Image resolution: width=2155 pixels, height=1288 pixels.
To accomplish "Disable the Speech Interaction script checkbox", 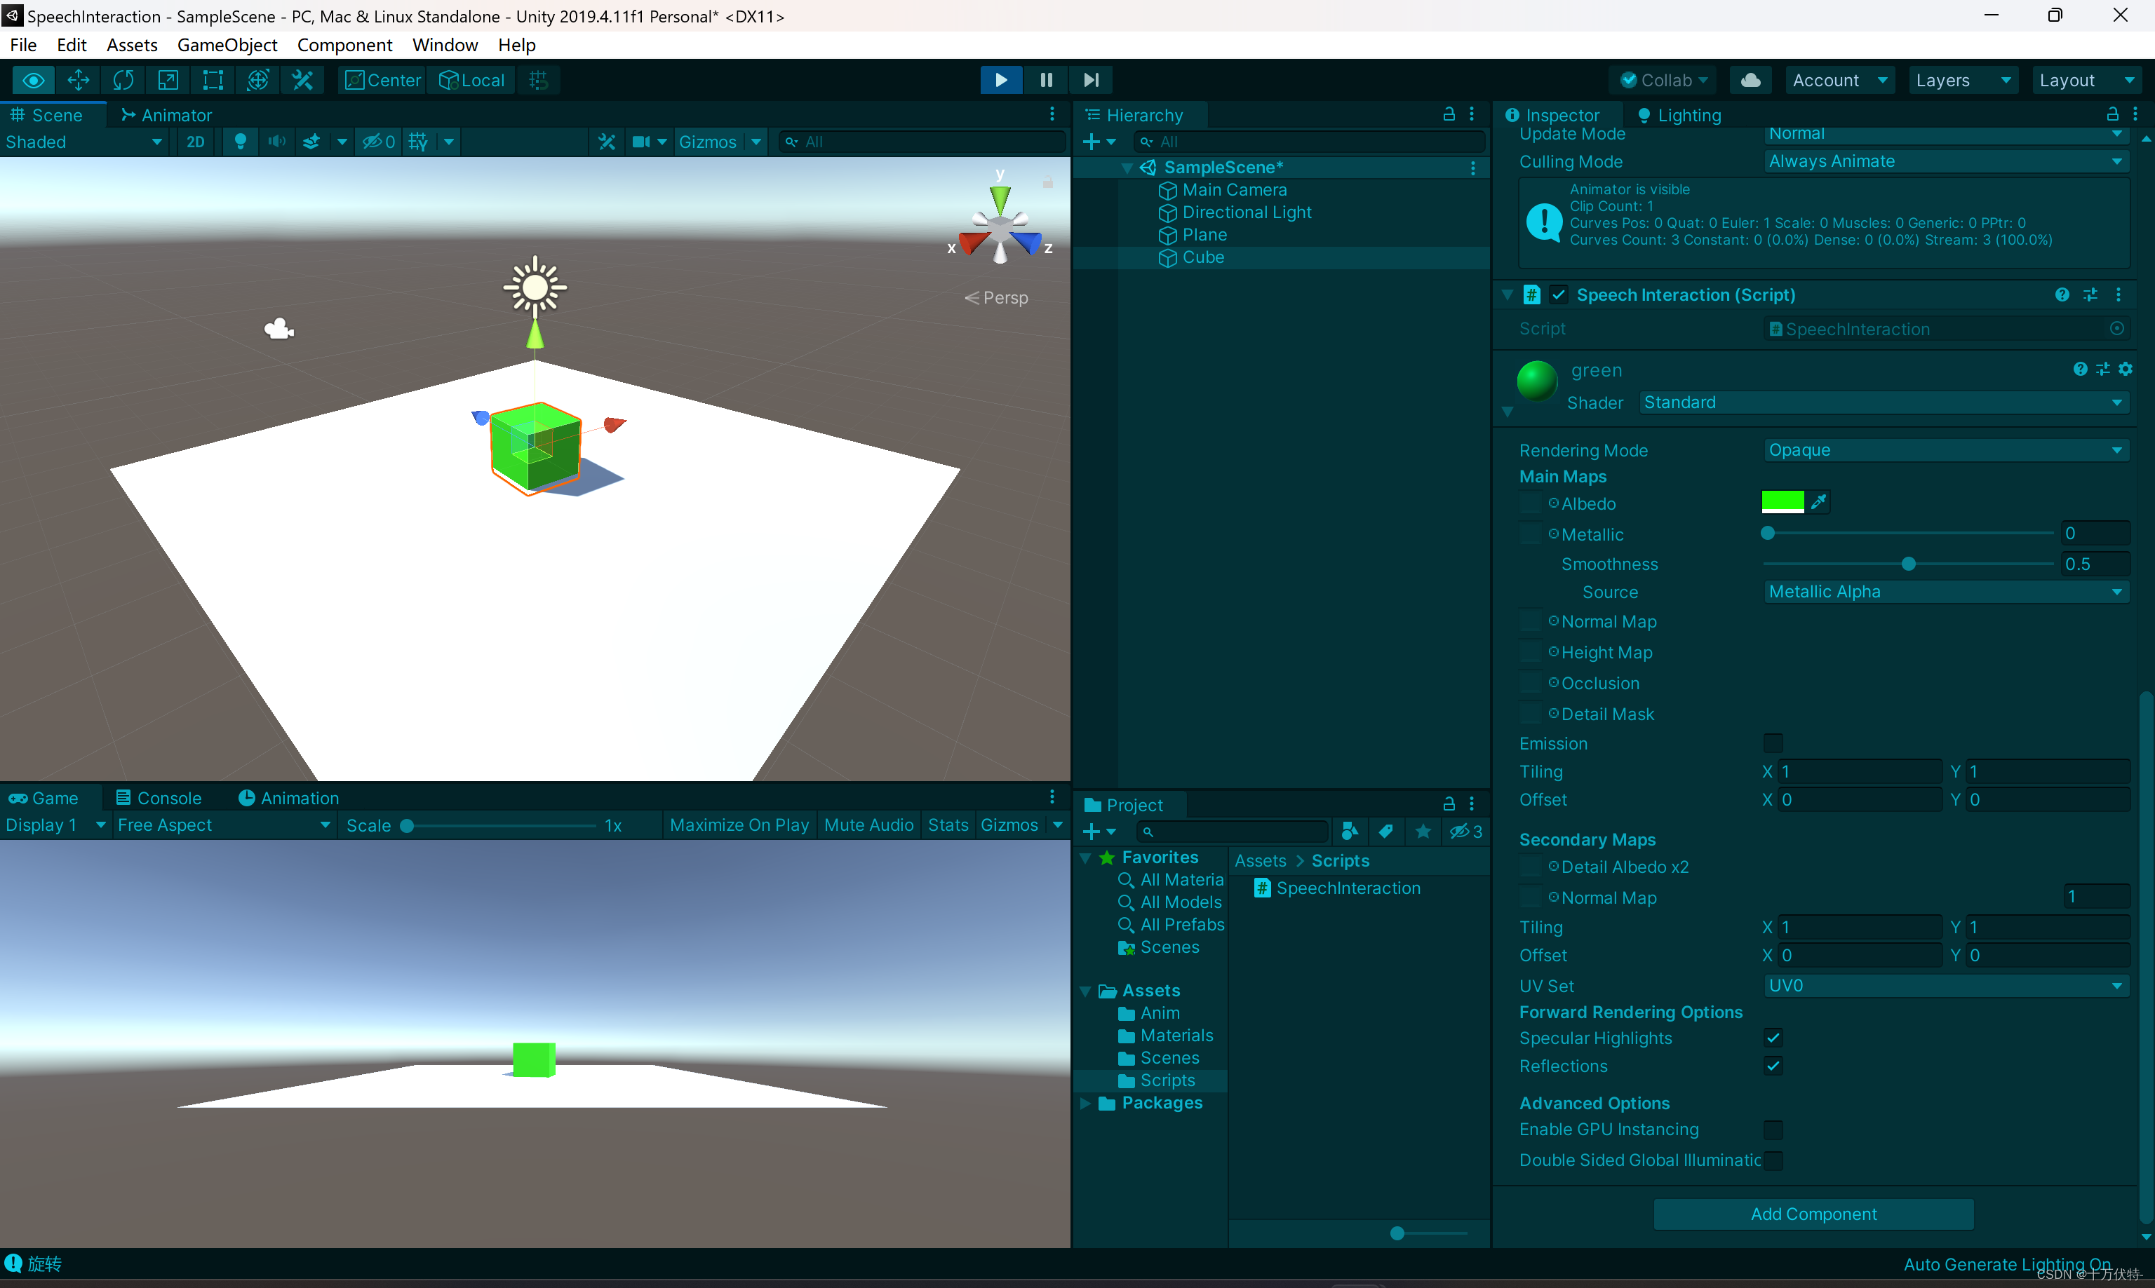I will (x=1559, y=295).
